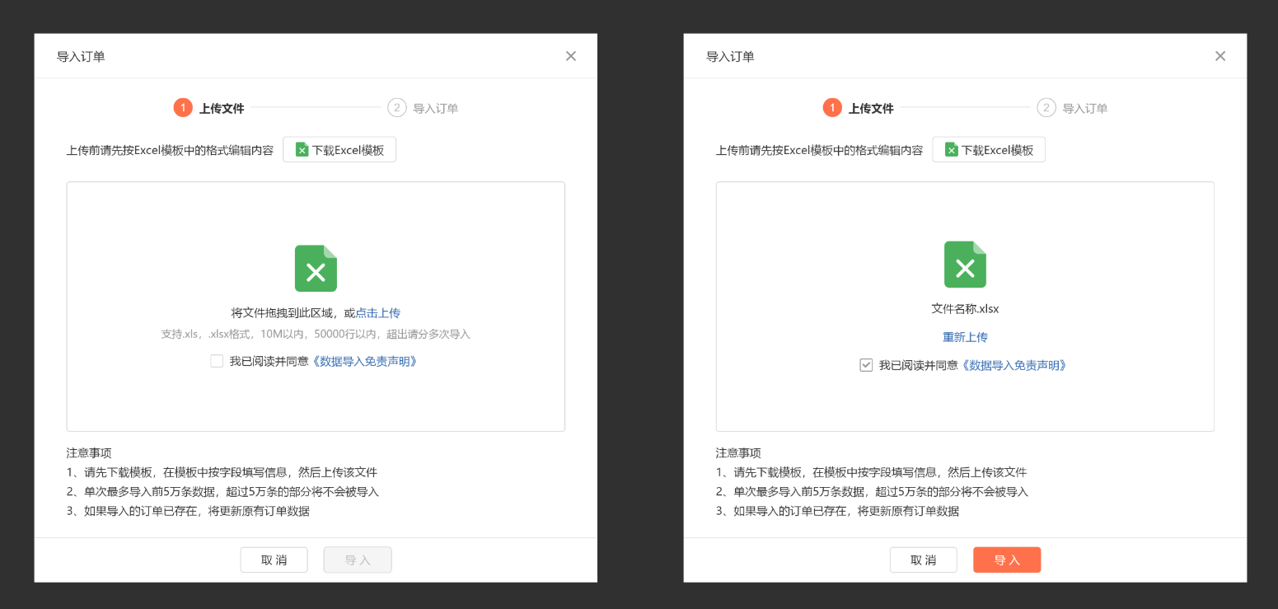Click the step 2 circle in the right dialog
Screen dimensions: 1278x609
(x=1046, y=107)
